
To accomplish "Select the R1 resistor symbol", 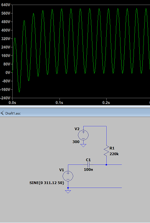I will click(106, 151).
